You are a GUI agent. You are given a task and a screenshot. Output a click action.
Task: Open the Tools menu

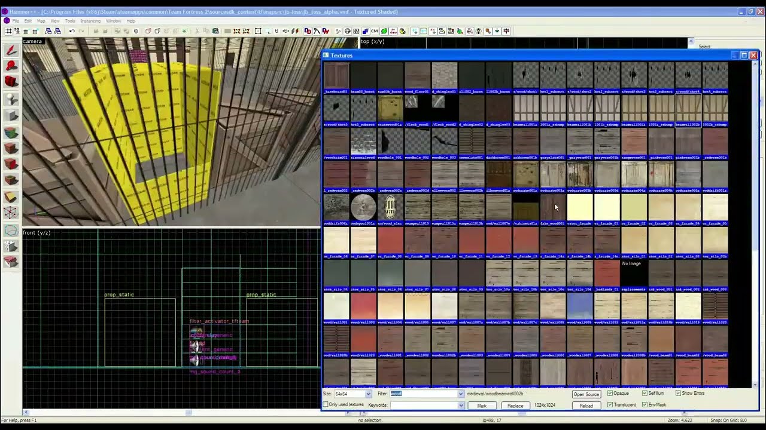pos(70,21)
